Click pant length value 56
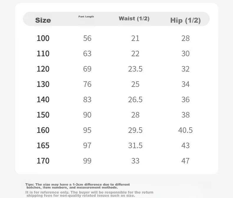The width and height of the screenshot is (233, 198). point(87,38)
